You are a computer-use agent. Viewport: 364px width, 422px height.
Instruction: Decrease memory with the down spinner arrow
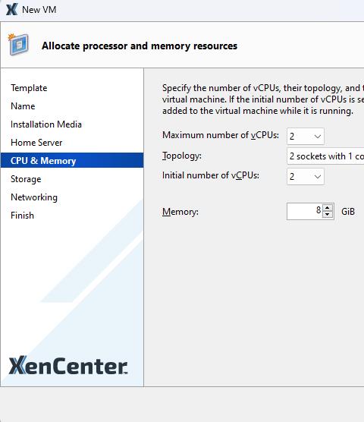pyautogui.click(x=328, y=215)
